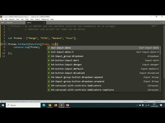Screen dimensions: 165x123
Task: Click the editor vertical scrollbar
Action: click(x=164, y=52)
